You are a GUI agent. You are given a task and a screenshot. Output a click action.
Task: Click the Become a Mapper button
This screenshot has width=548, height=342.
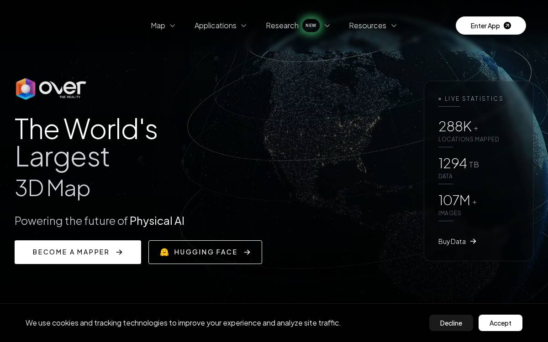(x=78, y=252)
